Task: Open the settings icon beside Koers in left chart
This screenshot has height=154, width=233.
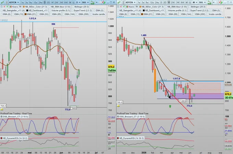Action: tap(20, 7)
